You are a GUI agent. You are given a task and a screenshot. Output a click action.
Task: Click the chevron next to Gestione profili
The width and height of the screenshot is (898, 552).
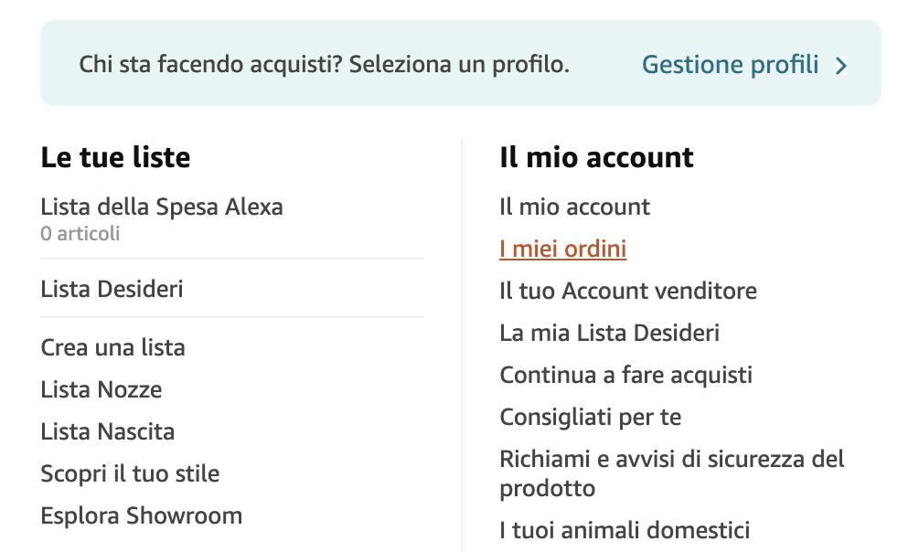842,66
